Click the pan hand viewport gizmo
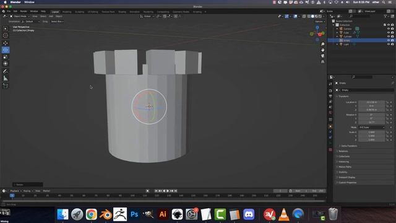This screenshot has height=223, width=396. pyautogui.click(x=322, y=50)
